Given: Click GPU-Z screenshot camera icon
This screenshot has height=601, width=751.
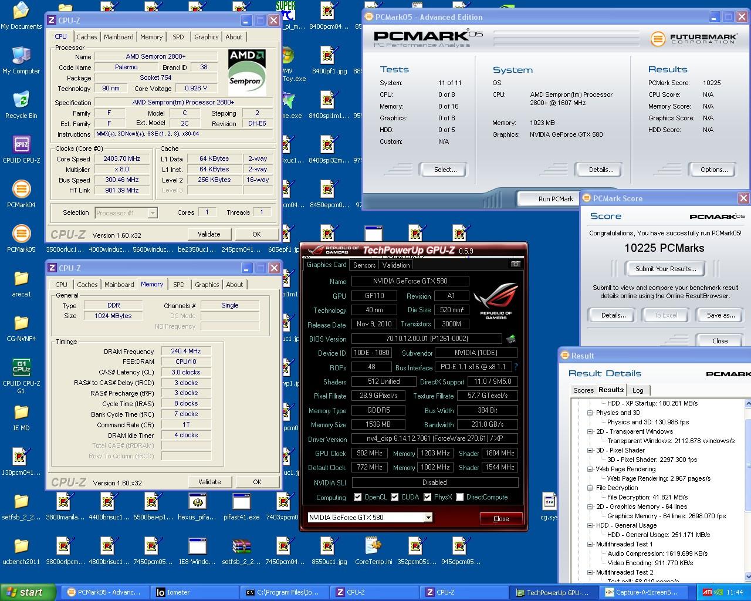Looking at the screenshot, I should click(515, 264).
